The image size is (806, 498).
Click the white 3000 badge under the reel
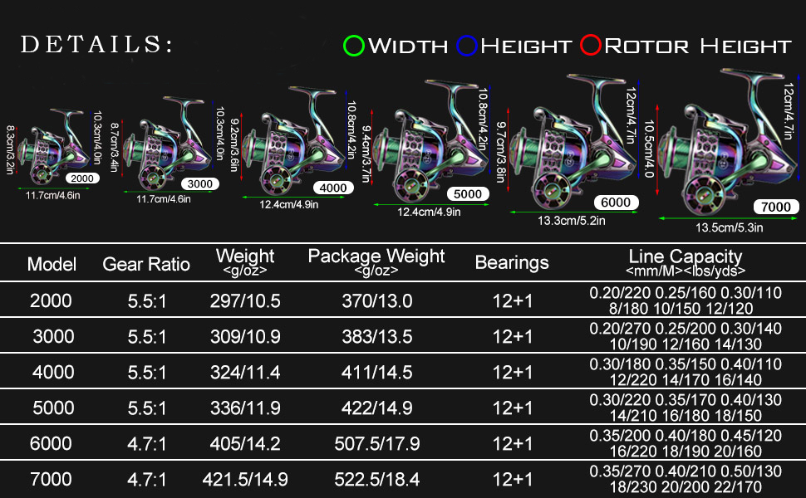click(200, 183)
